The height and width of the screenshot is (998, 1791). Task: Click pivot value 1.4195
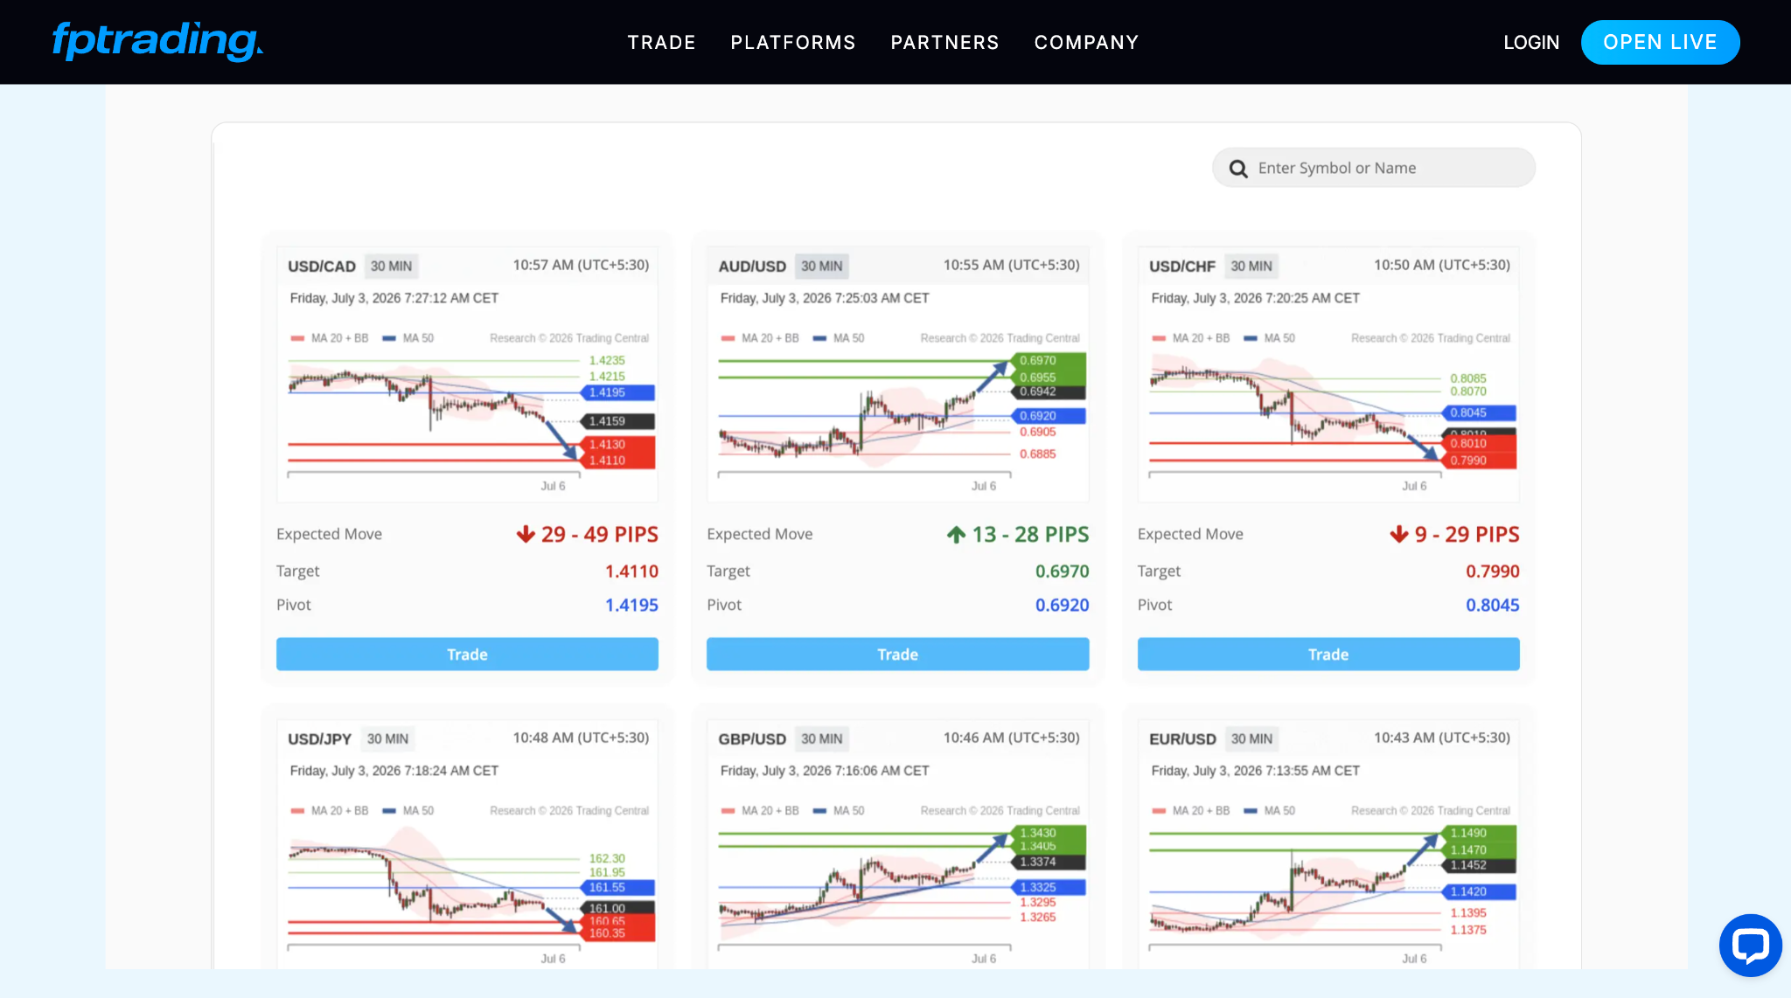(631, 605)
